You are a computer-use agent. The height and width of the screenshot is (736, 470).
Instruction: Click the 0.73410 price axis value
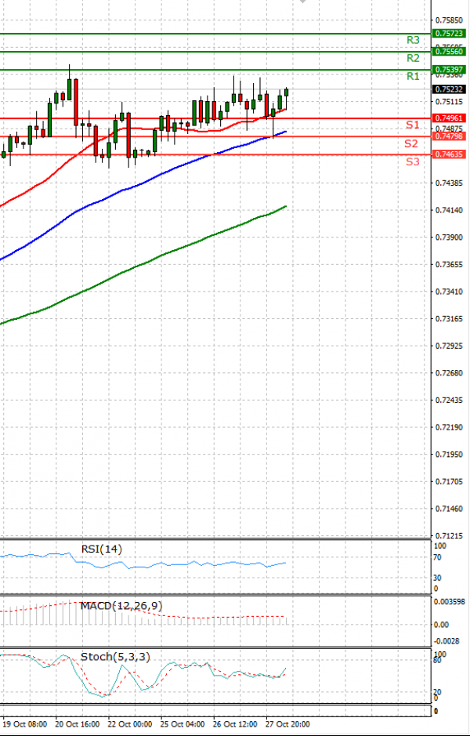449,292
